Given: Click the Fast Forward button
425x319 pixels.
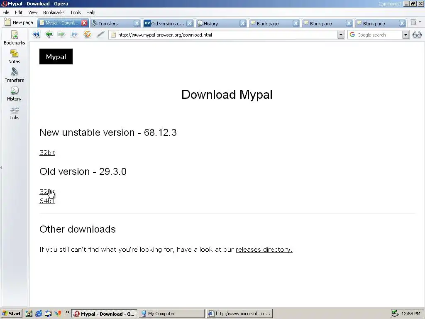Looking at the screenshot, I should [74, 34].
